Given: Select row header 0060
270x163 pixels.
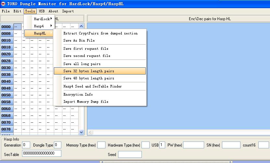Looking at the screenshot, I should coord(7,109).
